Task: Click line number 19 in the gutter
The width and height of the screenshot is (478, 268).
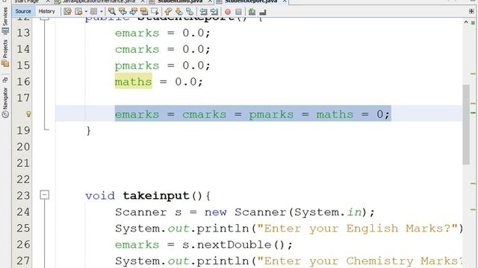Action: 23,131
